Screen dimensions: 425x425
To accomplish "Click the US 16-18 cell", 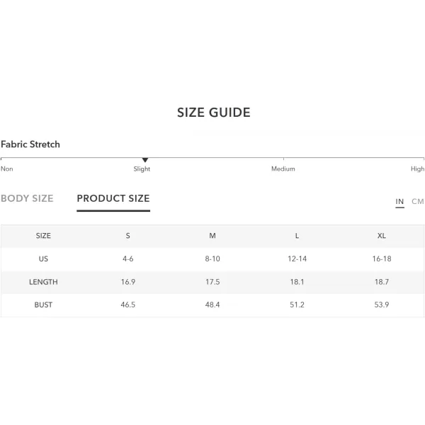I will (382, 259).
